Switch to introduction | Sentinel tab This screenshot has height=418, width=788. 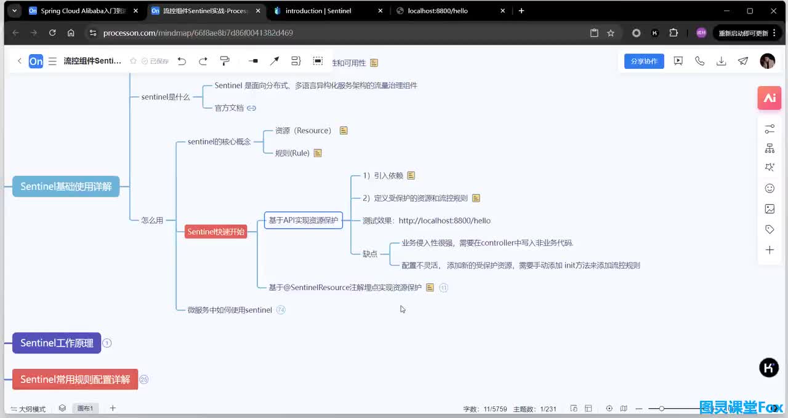tap(327, 10)
